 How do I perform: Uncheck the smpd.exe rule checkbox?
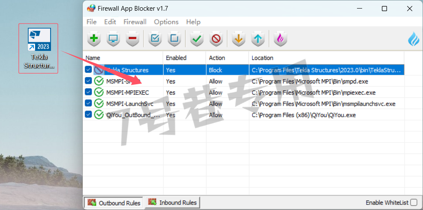pyautogui.click(x=88, y=81)
